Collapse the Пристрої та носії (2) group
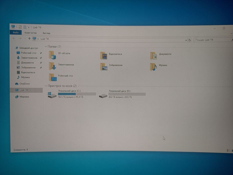The height and width of the screenshot is (175, 233). tap(46, 86)
